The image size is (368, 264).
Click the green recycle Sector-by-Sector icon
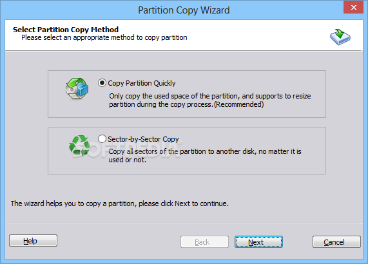pyautogui.click(x=79, y=146)
